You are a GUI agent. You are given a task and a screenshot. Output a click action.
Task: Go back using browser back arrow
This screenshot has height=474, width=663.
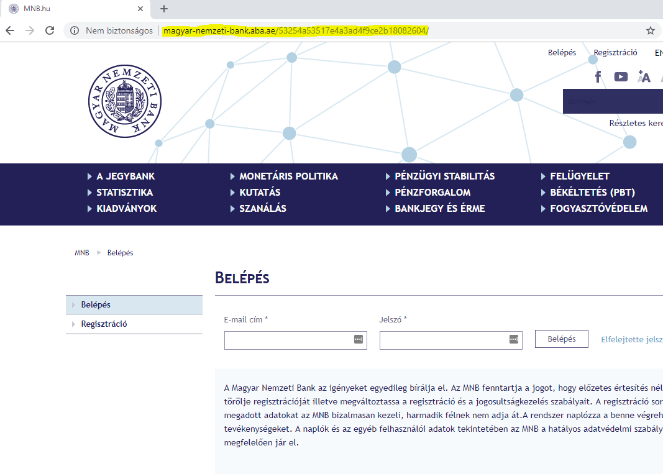click(x=11, y=30)
